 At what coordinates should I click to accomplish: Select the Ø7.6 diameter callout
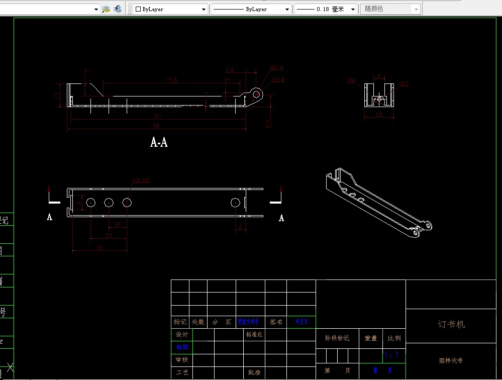point(277,68)
